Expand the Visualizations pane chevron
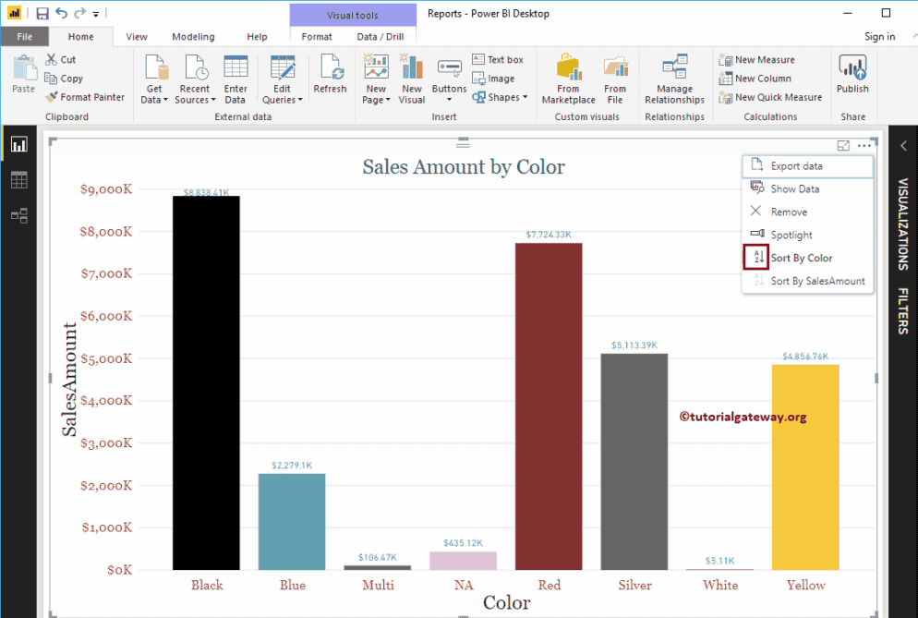918x618 pixels. 903,145
